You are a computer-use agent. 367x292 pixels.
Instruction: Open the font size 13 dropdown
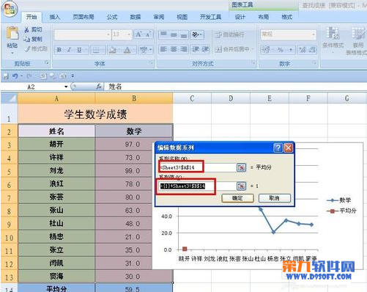(x=129, y=34)
